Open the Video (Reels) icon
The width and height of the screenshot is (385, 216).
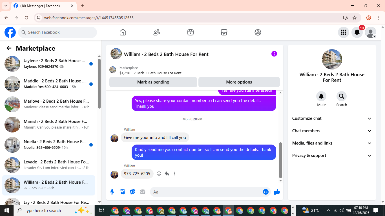click(x=191, y=32)
